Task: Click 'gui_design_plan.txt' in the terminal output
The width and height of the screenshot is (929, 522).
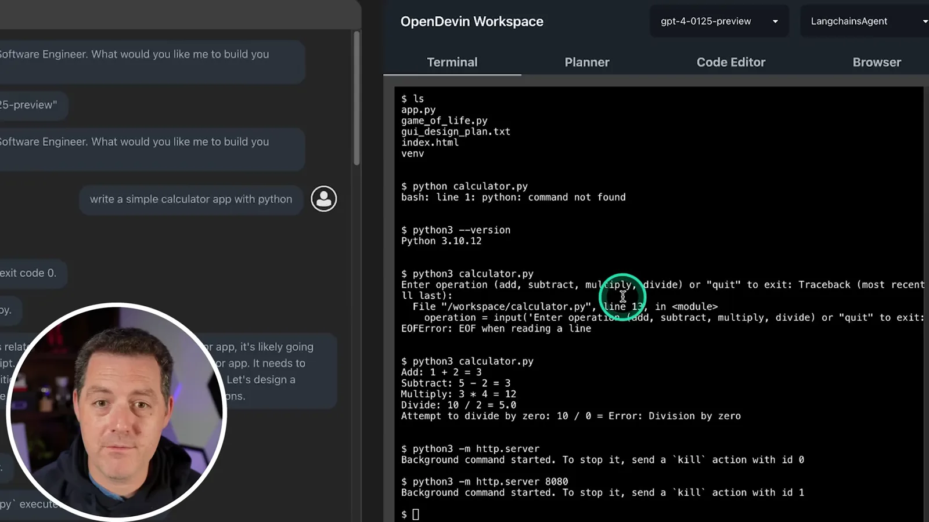Action: coord(456,132)
